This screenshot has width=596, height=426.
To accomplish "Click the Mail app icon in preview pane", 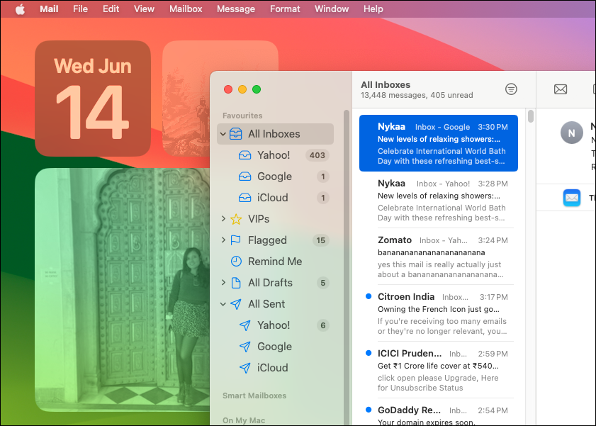I will pyautogui.click(x=572, y=198).
